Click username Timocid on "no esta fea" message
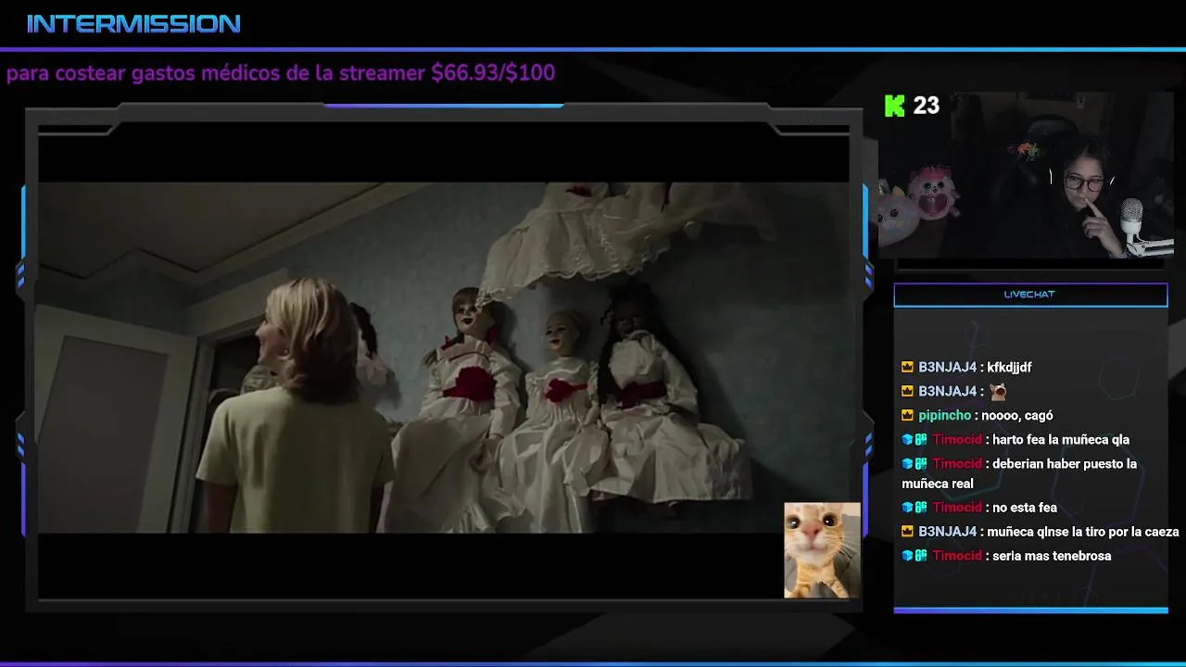 click(957, 508)
